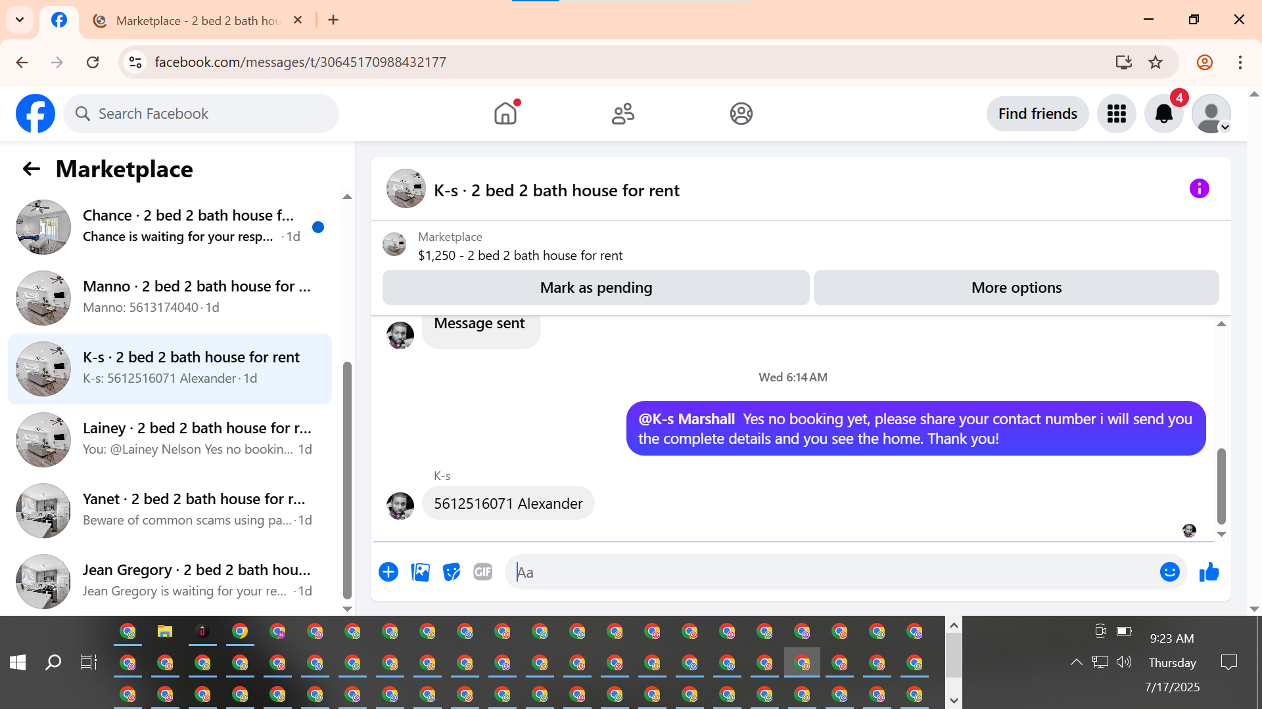
Task: Click the taskbar overflow down arrow
Action: pyautogui.click(x=954, y=700)
